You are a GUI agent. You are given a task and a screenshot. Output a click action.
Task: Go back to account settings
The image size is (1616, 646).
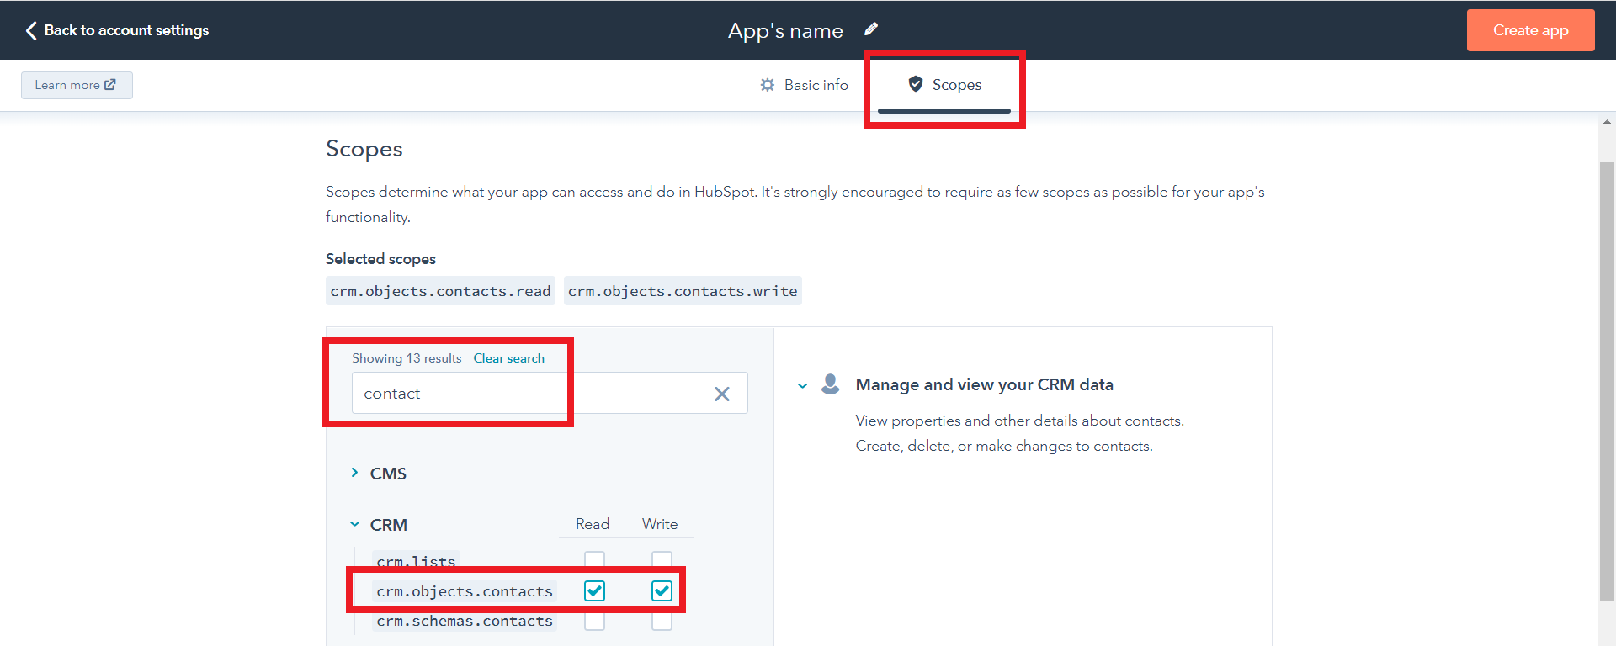pos(117,30)
